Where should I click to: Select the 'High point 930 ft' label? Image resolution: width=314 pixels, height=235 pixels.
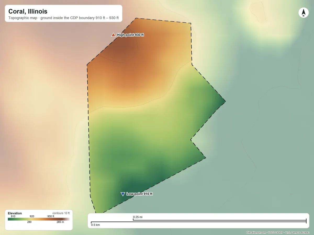pyautogui.click(x=130, y=35)
